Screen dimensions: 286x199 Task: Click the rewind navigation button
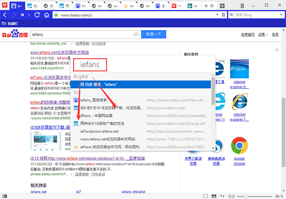coord(22,15)
